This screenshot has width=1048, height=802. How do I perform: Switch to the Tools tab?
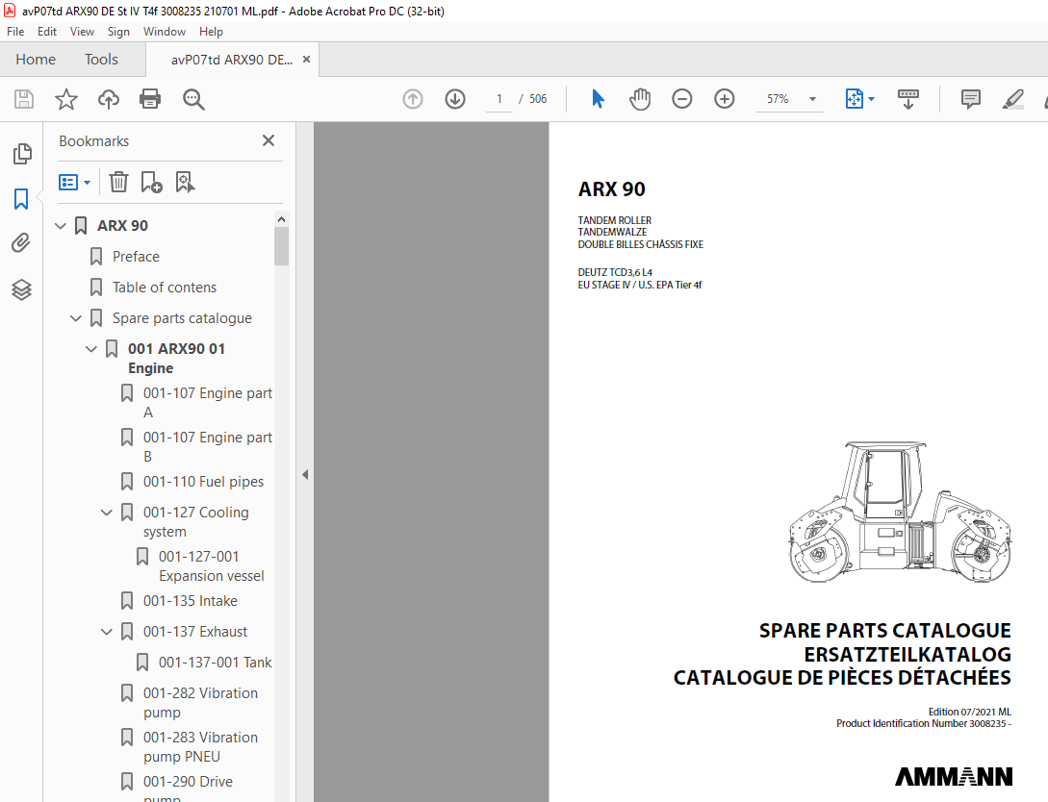[101, 60]
